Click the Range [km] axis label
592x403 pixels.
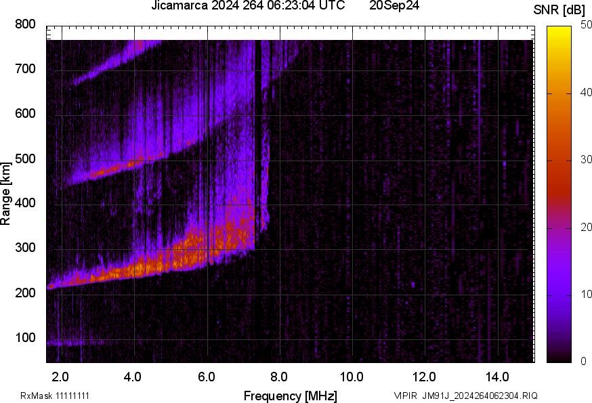(6, 194)
